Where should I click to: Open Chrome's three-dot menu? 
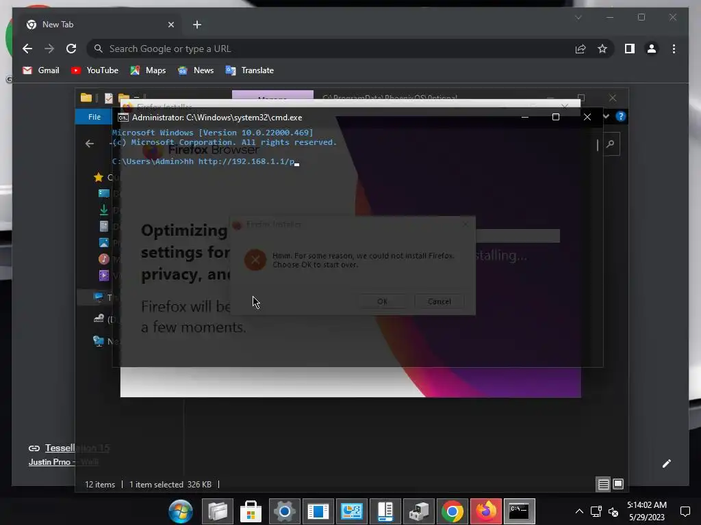[674, 49]
